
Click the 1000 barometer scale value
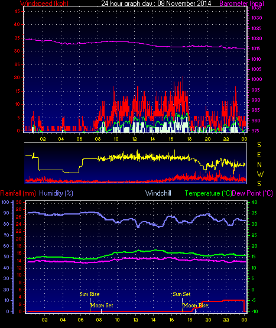tap(256, 79)
